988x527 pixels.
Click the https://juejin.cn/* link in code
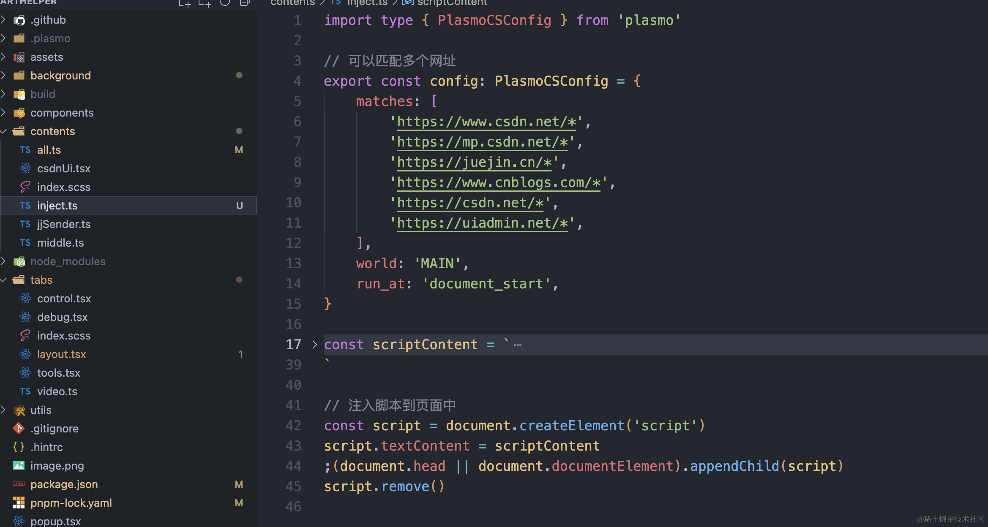pos(474,163)
